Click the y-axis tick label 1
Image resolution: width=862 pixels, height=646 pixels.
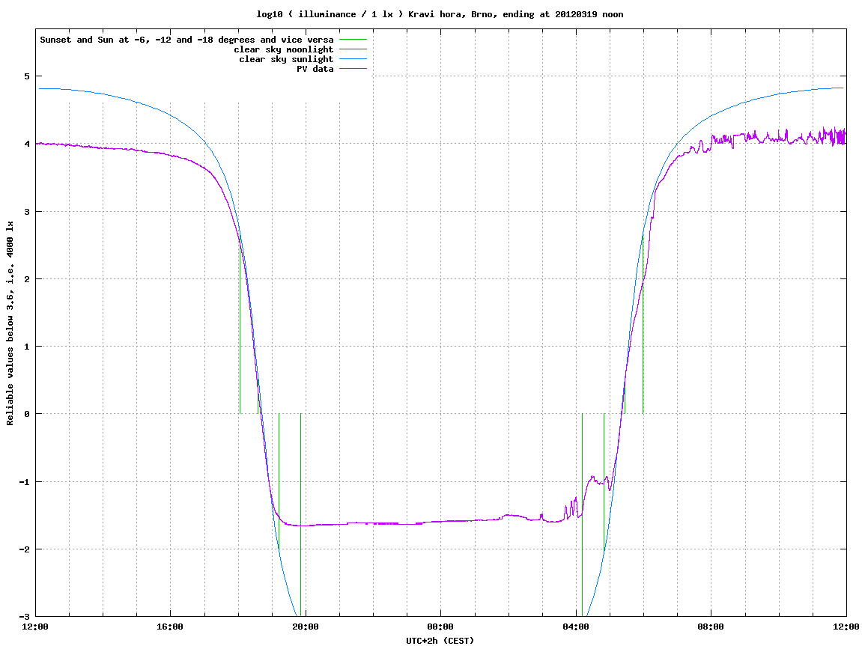pyautogui.click(x=27, y=347)
